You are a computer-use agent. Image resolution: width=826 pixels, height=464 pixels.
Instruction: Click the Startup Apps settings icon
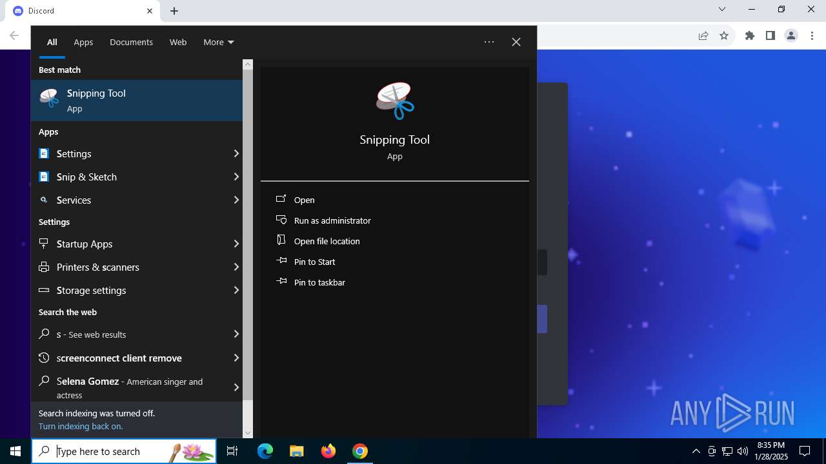click(x=44, y=244)
